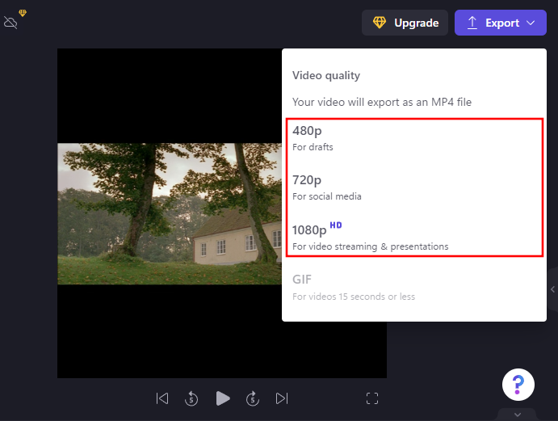
Task: Click the Upgrade button
Action: point(405,23)
